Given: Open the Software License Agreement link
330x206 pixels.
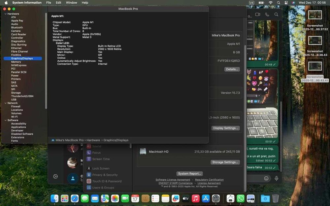Looking at the screenshot, I should (x=173, y=180).
